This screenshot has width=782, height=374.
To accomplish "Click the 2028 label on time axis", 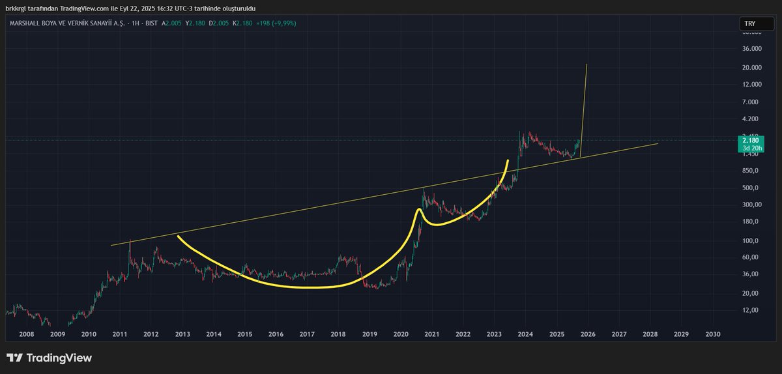I will tap(650, 334).
